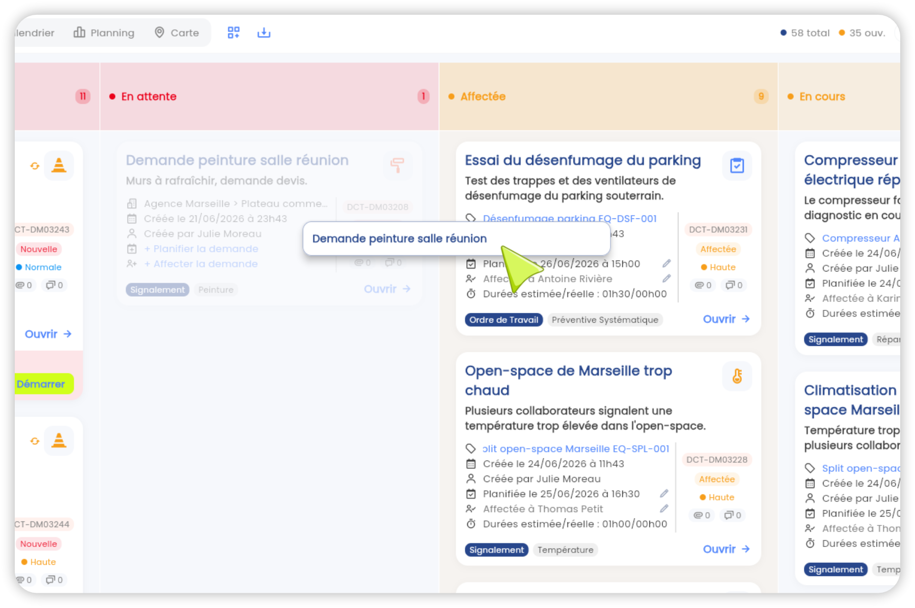Open Compresseur equipment link in En cours
This screenshot has height=608, width=915.
point(861,238)
